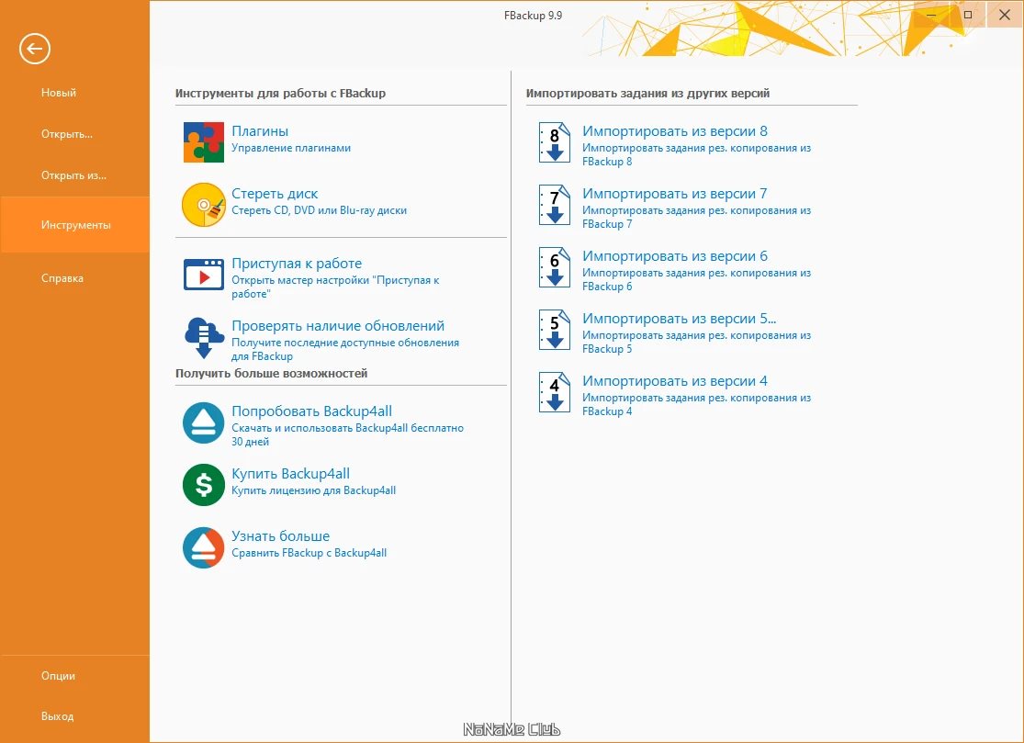Click the Плагины puzzle icon
This screenshot has width=1024, height=743.
pos(204,141)
